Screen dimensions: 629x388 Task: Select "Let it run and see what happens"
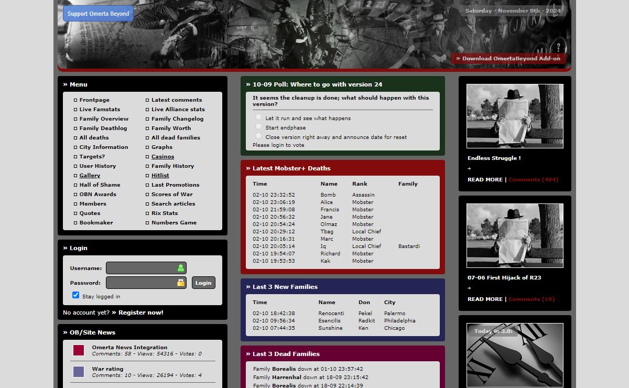point(258,117)
